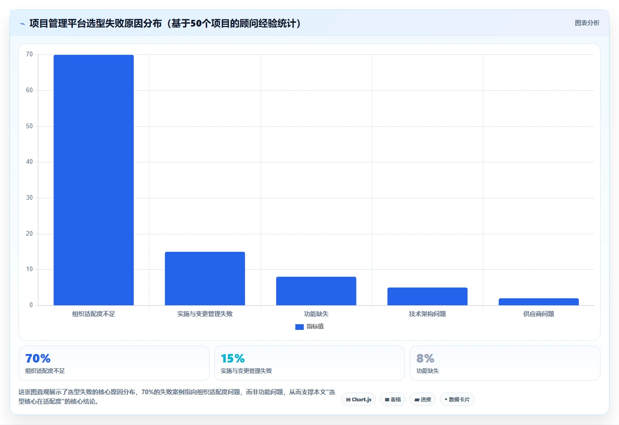Screen dimensions: 619x425
Task: Click the 供应商问题 x-axis label
Action: click(x=539, y=314)
